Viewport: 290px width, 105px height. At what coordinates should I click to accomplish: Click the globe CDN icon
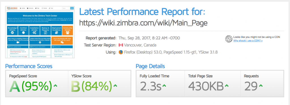click(x=229, y=39)
